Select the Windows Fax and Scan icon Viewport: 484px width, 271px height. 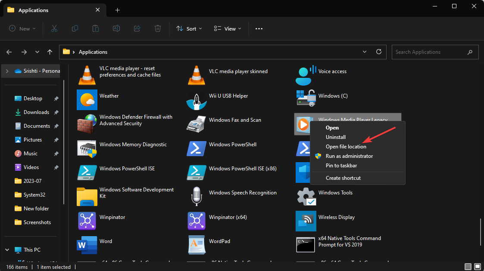pos(197,124)
